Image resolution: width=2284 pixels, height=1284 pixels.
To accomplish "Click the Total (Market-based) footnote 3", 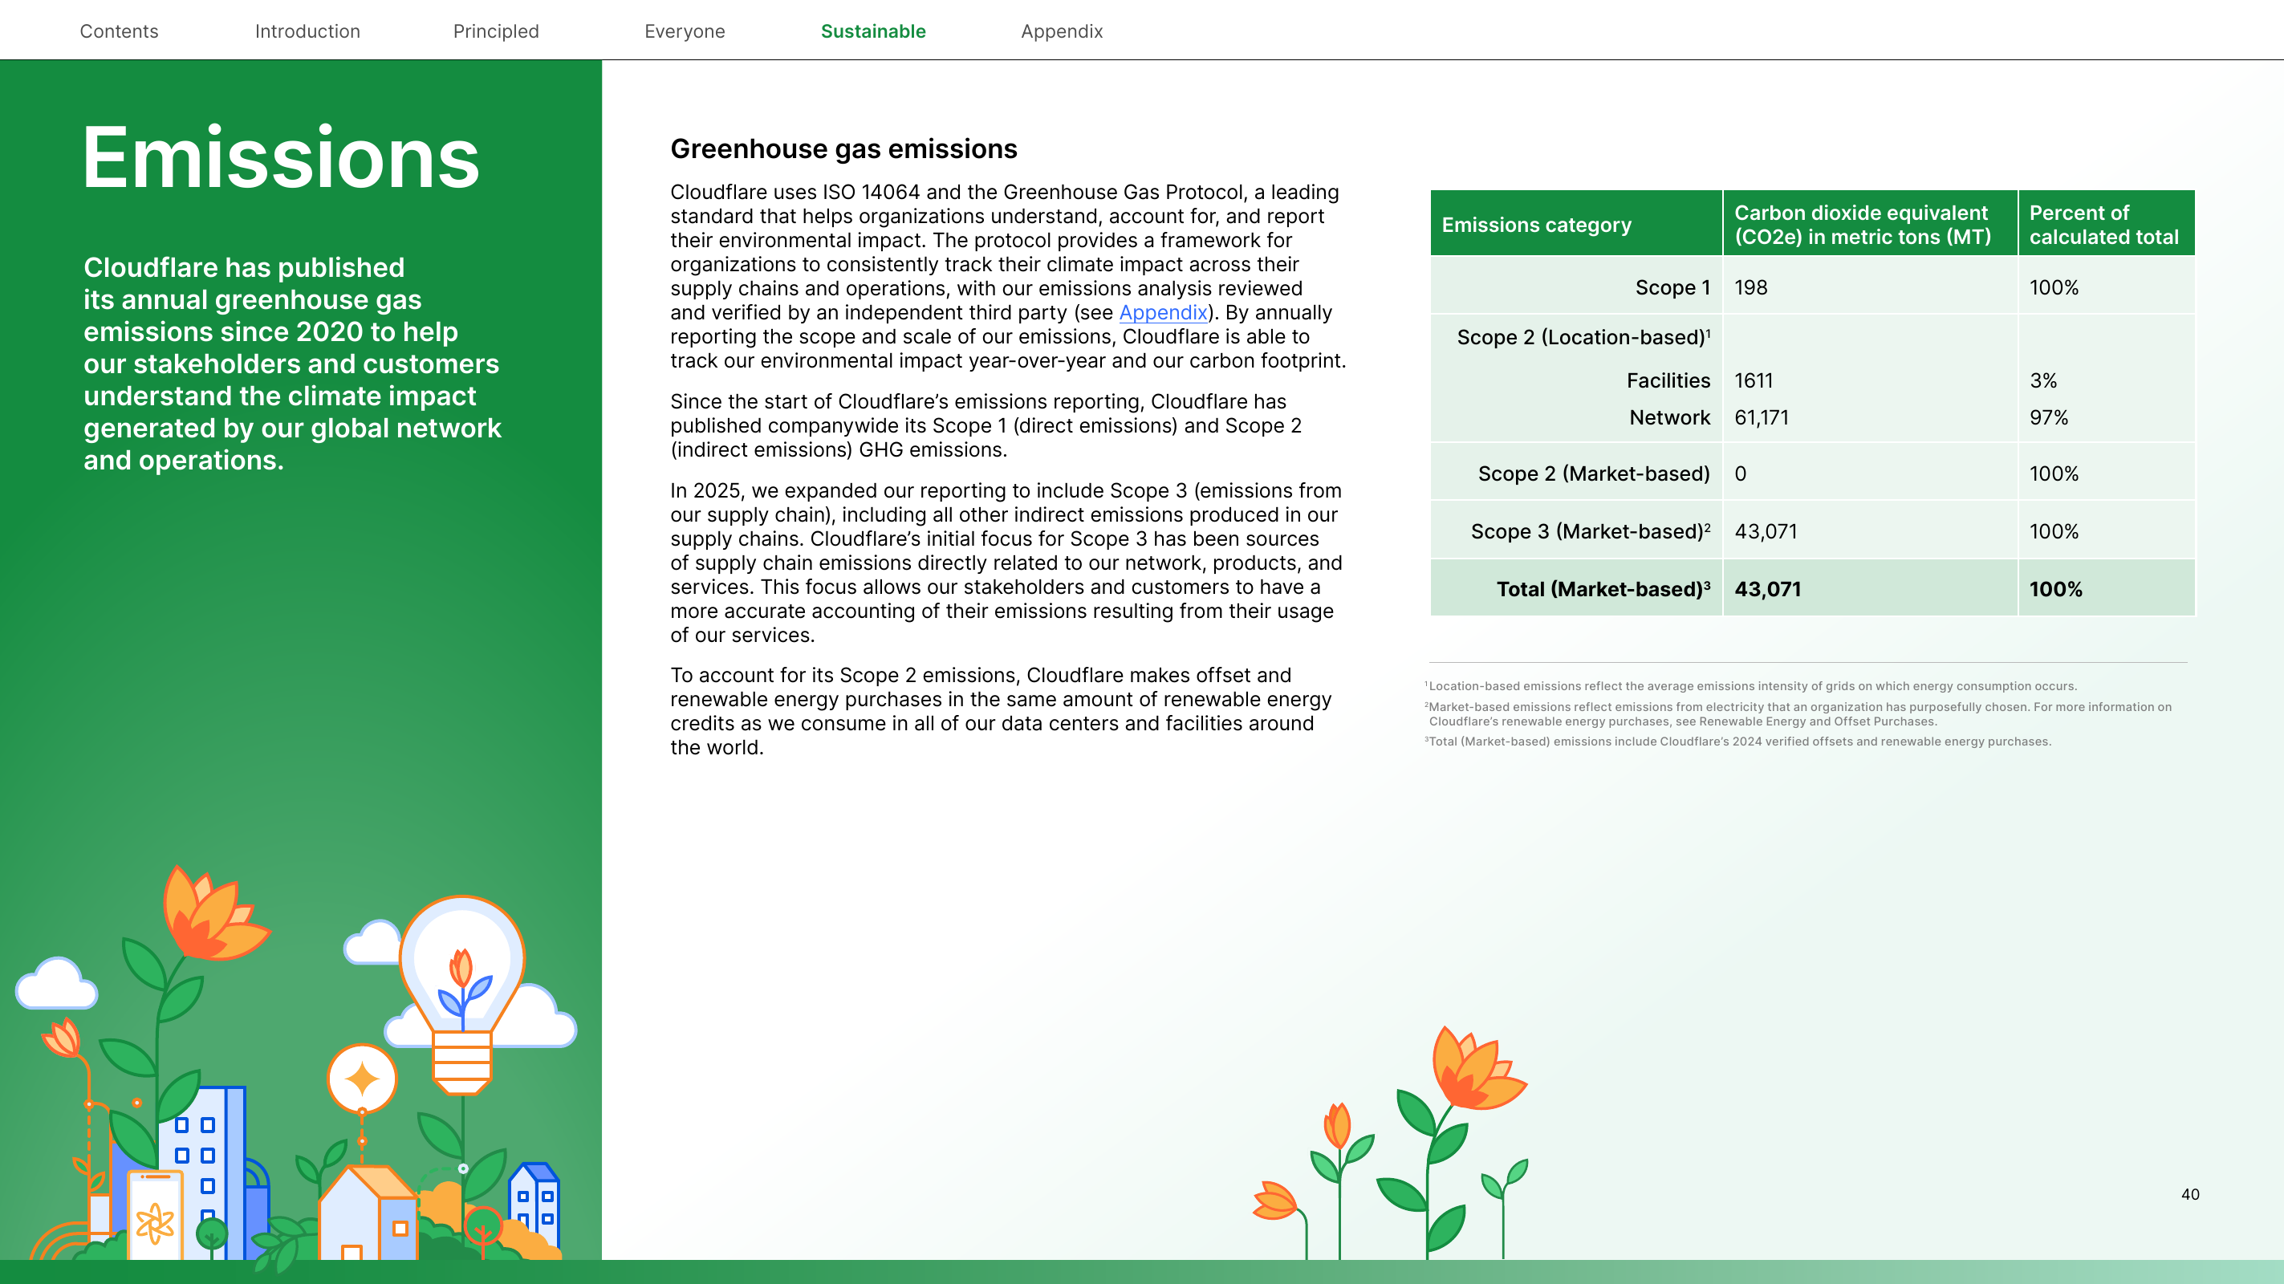I will (x=1737, y=742).
